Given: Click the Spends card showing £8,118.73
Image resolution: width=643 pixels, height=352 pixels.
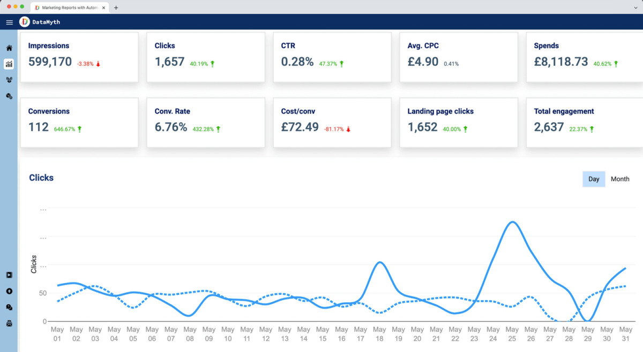Looking at the screenshot, I should [583, 57].
